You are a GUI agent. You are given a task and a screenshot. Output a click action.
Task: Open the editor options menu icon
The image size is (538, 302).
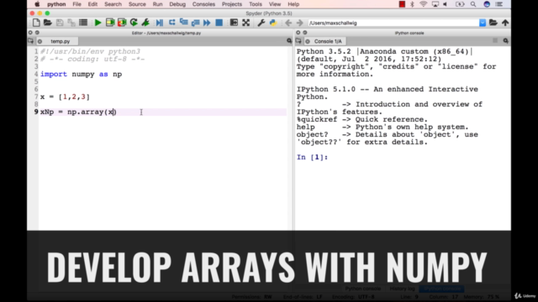coord(289,41)
